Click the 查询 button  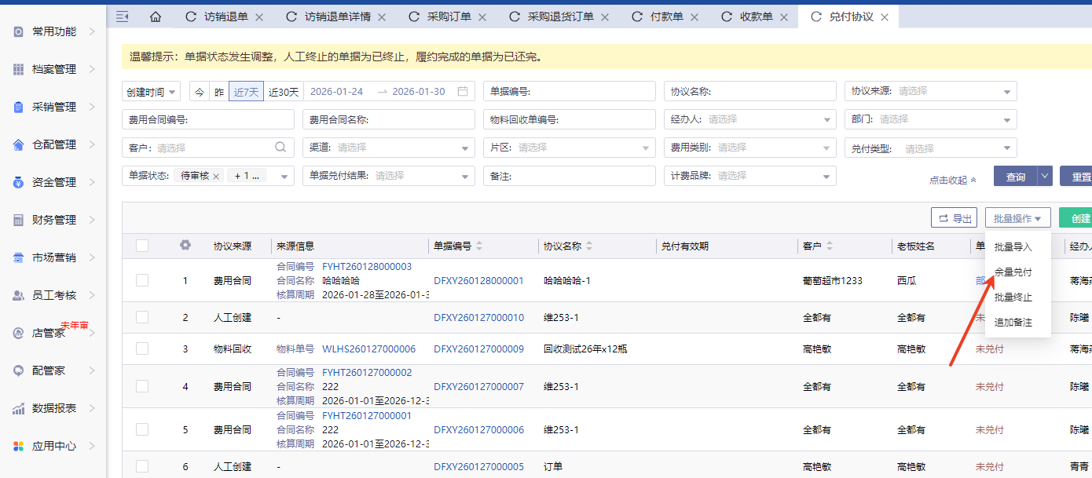1015,177
